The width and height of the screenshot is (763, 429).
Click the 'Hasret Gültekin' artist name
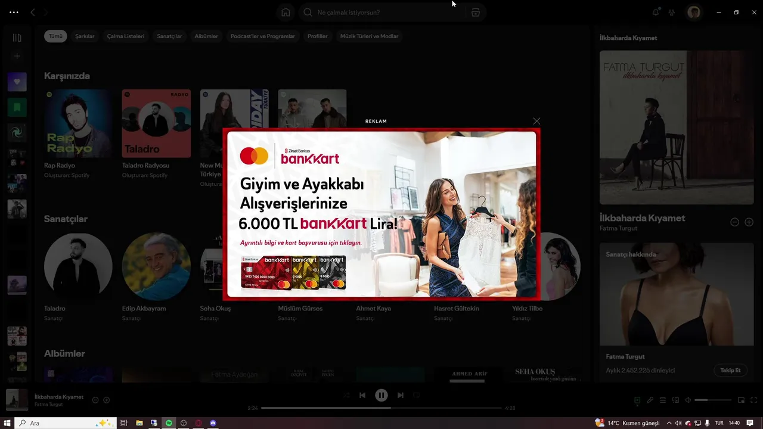pyautogui.click(x=456, y=309)
